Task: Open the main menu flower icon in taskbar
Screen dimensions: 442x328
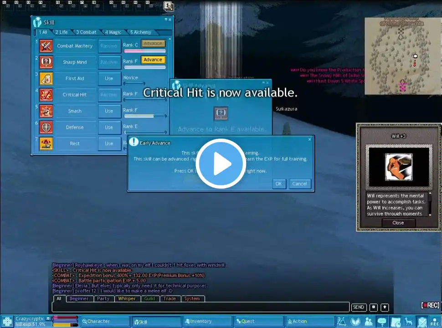Action: 7,322
